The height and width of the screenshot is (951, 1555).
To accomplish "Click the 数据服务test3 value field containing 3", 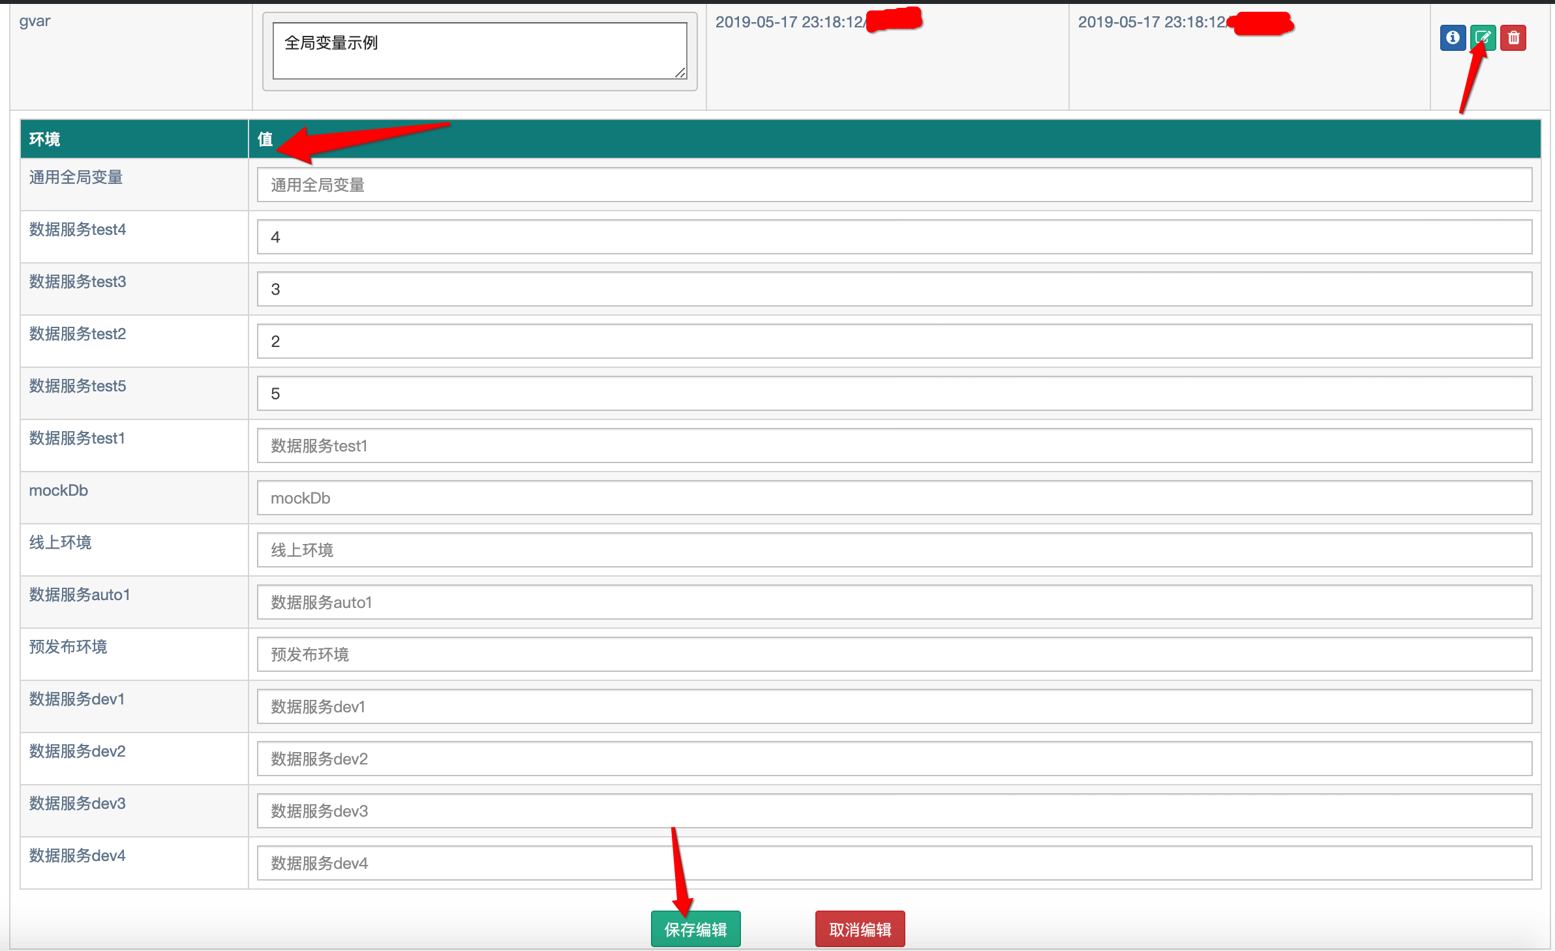I will click(894, 289).
